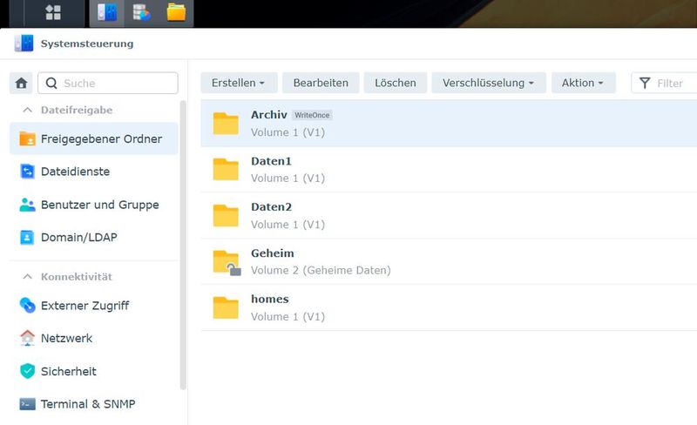Click the sidebar vertical scrollbar
This screenshot has height=425, width=697.
pyautogui.click(x=183, y=245)
